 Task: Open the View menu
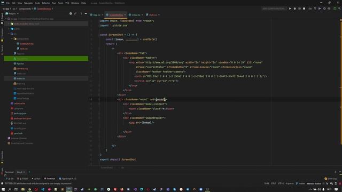[x=20, y=3]
